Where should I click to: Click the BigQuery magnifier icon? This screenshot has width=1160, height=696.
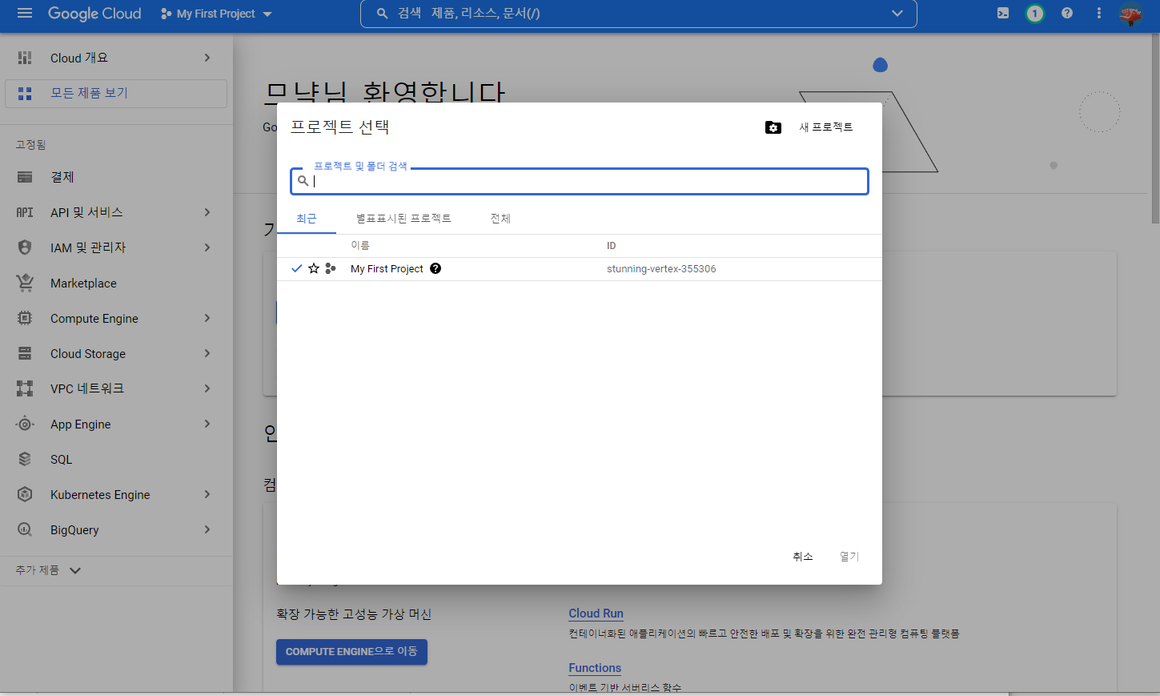pyautogui.click(x=25, y=529)
